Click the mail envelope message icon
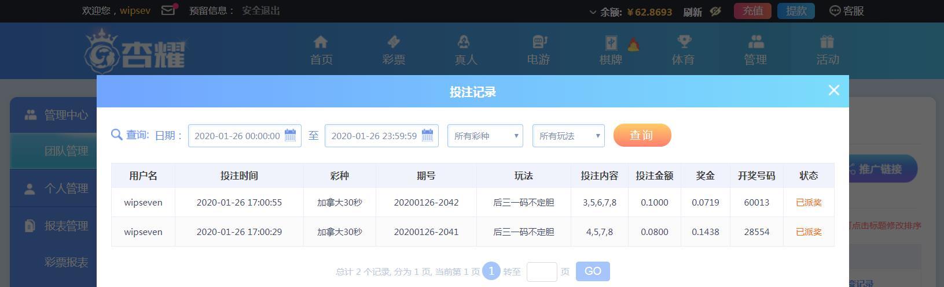This screenshot has height=287, width=944. pos(168,10)
